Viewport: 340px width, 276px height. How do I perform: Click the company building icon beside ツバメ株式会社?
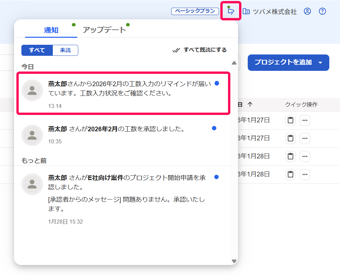[246, 11]
